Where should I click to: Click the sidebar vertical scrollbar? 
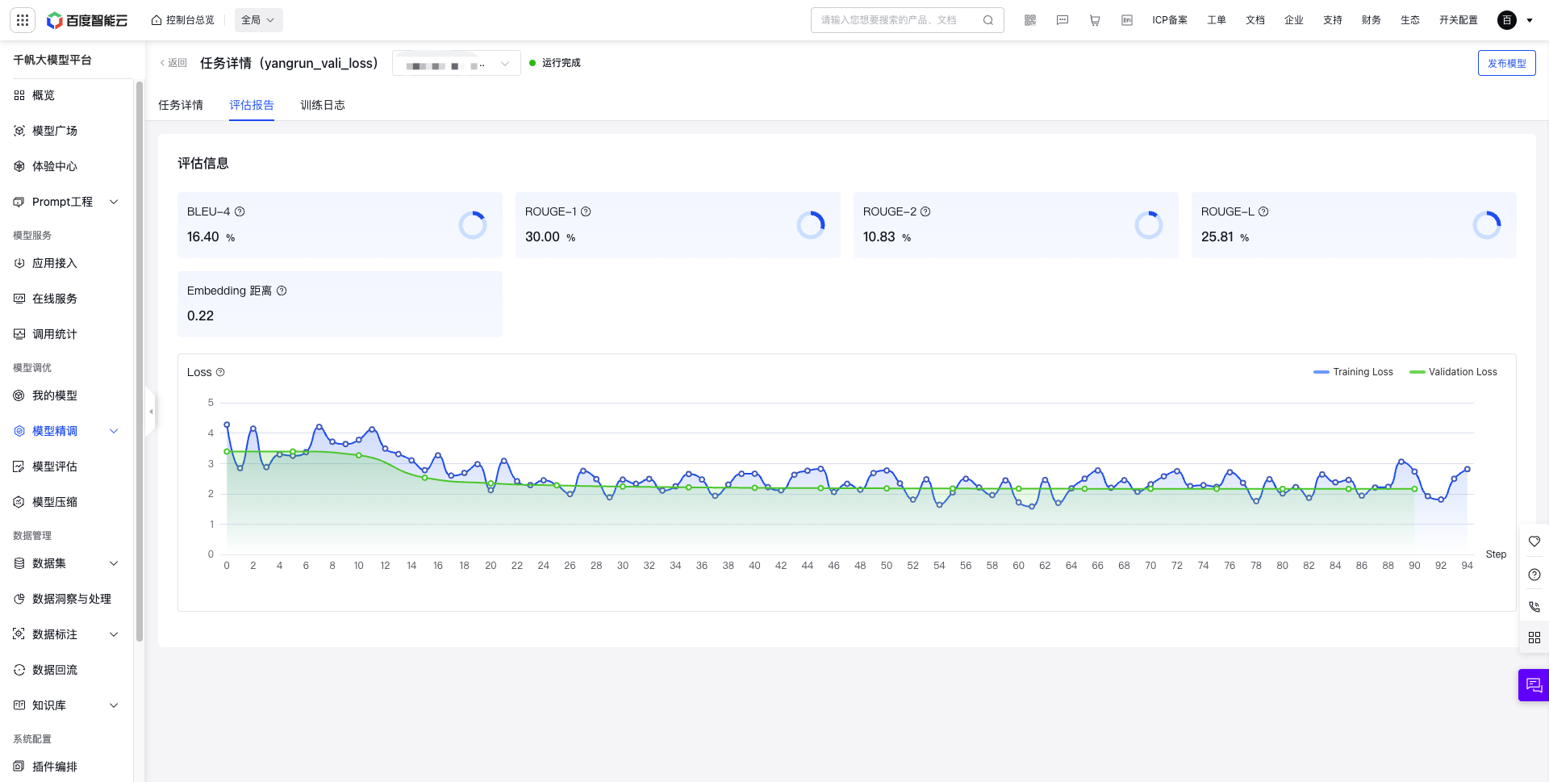[x=140, y=362]
